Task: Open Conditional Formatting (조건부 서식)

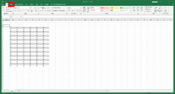Action: (84, 9)
